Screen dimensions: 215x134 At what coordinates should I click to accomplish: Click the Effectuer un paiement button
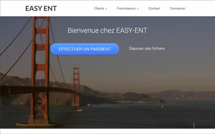pos(85,49)
